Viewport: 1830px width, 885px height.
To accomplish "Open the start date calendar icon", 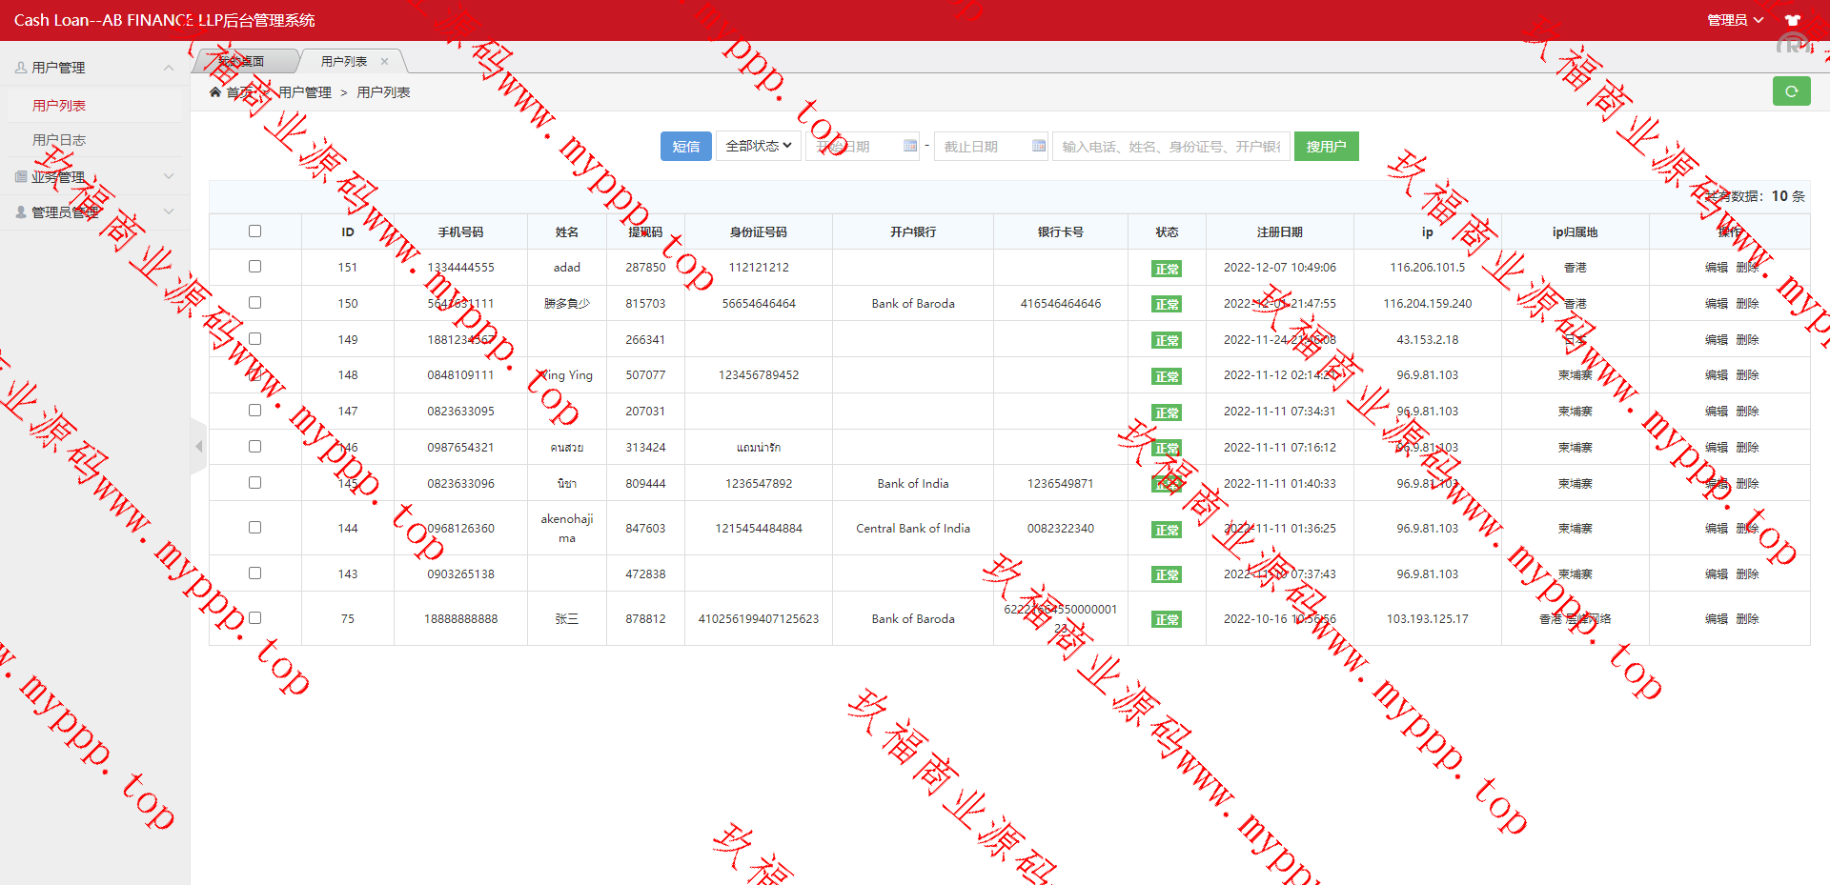I will (x=909, y=146).
